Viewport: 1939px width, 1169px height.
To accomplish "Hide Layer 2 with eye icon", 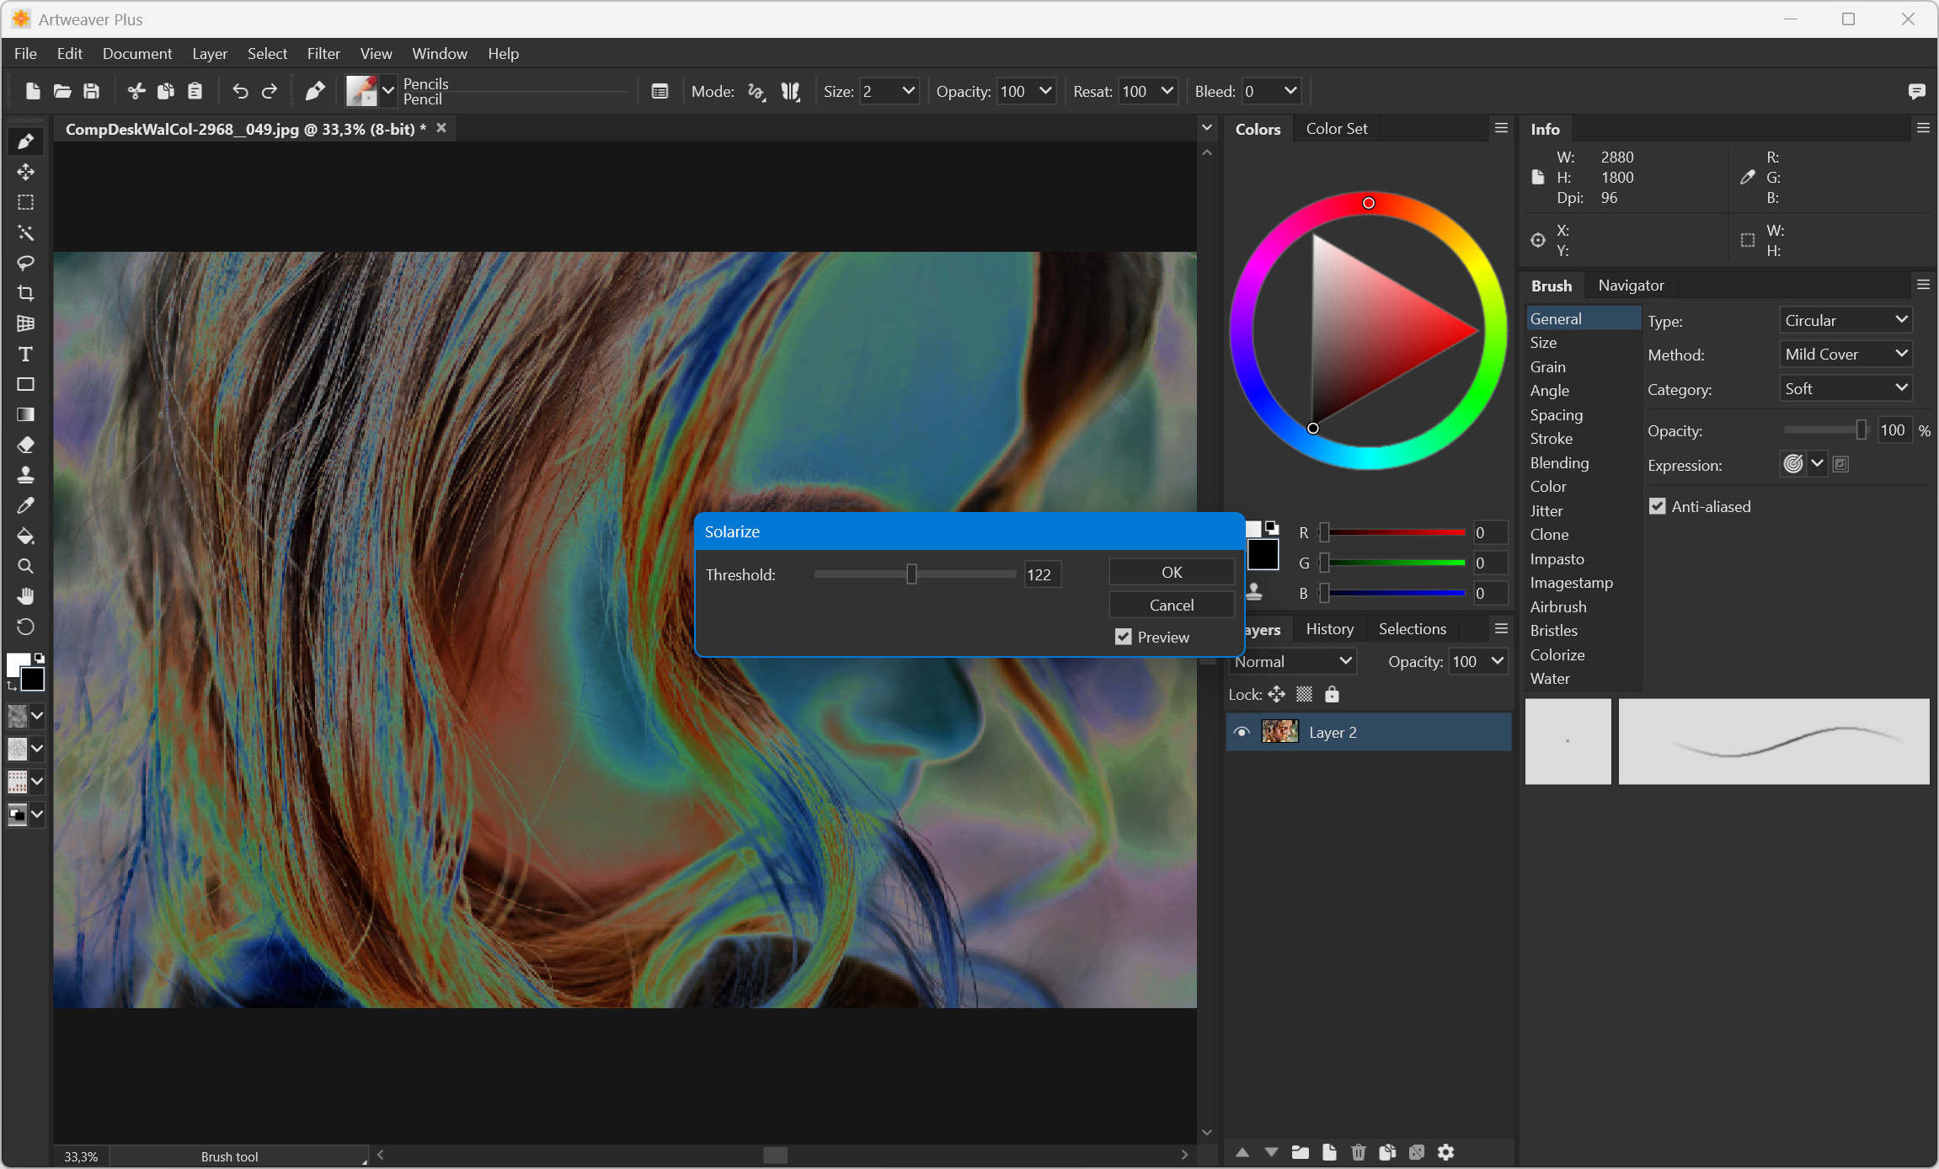I will (1241, 732).
